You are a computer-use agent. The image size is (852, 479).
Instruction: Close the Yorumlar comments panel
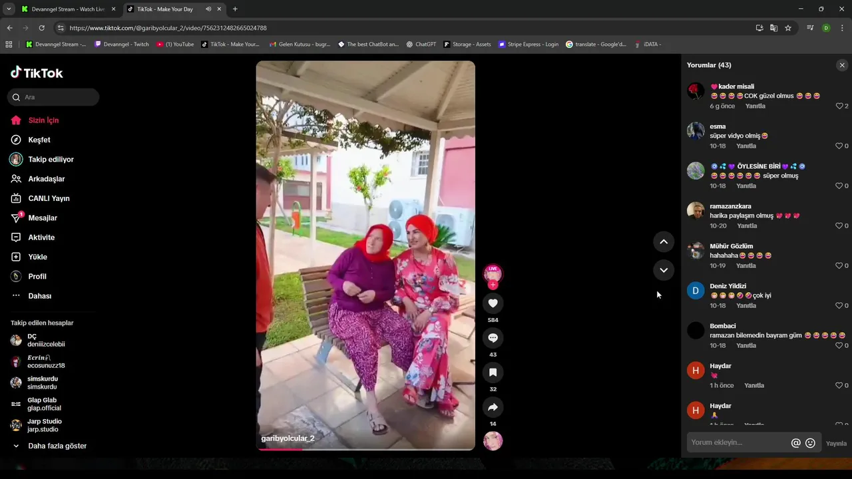tap(842, 65)
